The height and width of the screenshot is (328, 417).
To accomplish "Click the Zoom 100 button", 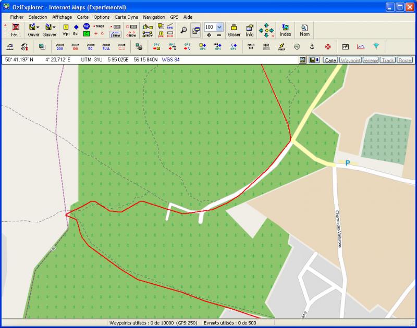I will pyautogui.click(x=75, y=47).
